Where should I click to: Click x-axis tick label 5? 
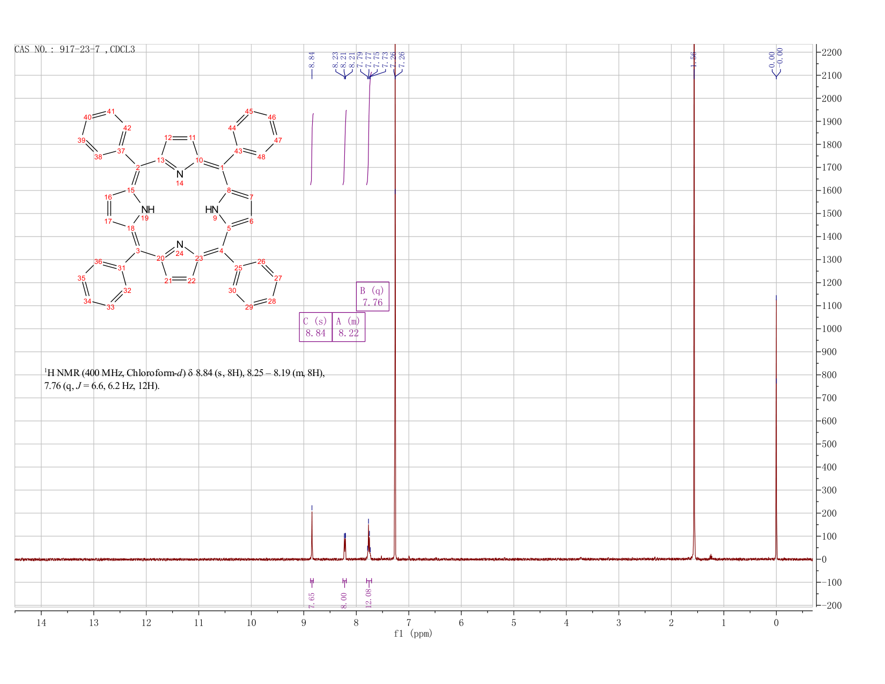pos(514,623)
